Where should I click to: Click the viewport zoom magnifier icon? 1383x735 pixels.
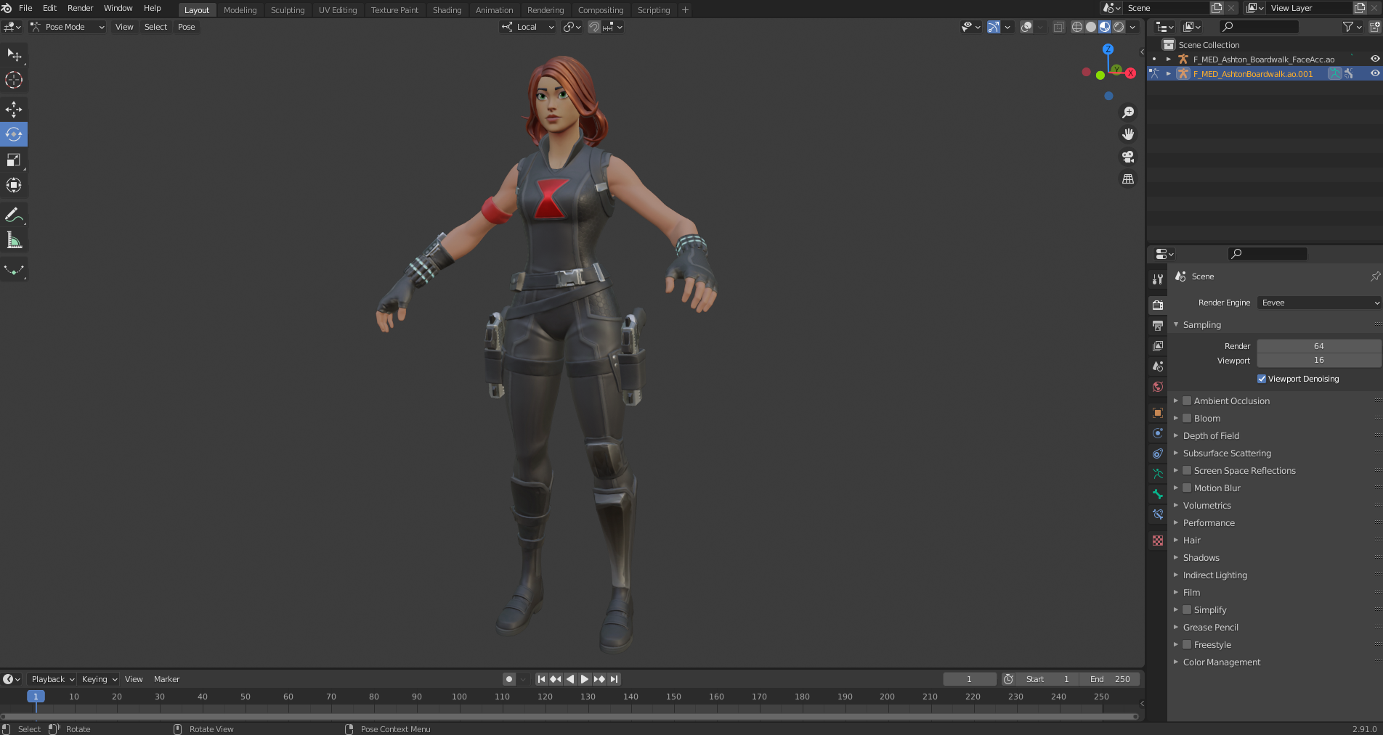click(1128, 112)
